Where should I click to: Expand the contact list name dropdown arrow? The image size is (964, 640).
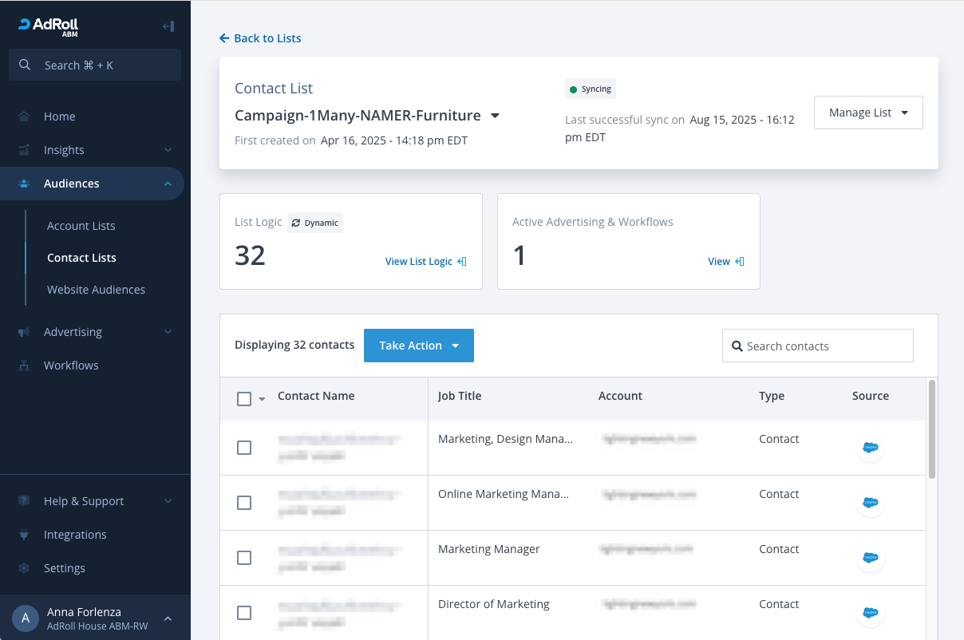(x=495, y=116)
